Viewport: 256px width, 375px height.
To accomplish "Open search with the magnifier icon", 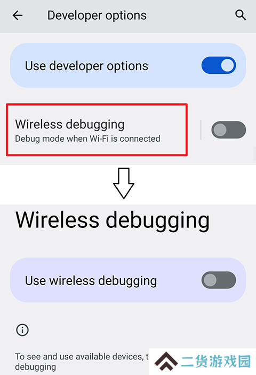I will [x=241, y=15].
